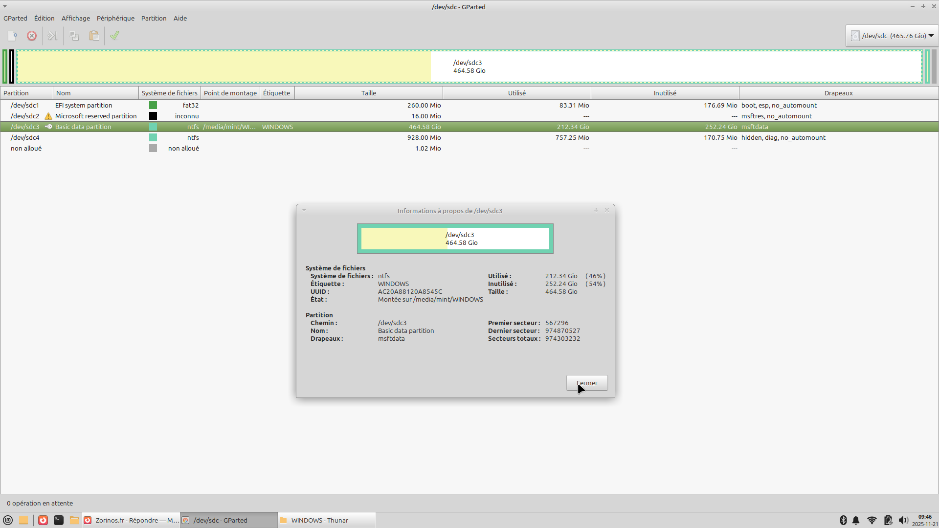
Task: Select the /dev/sdc4 partition row
Action: click(x=25, y=137)
